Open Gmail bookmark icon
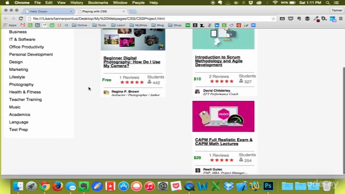 (23, 25)
